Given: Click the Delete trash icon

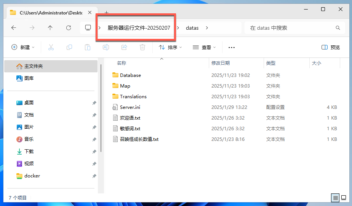Looking at the screenshot, I should point(142,47).
